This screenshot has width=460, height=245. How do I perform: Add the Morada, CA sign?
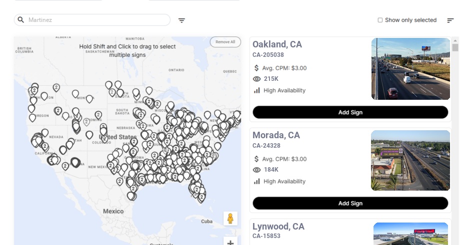click(350, 203)
